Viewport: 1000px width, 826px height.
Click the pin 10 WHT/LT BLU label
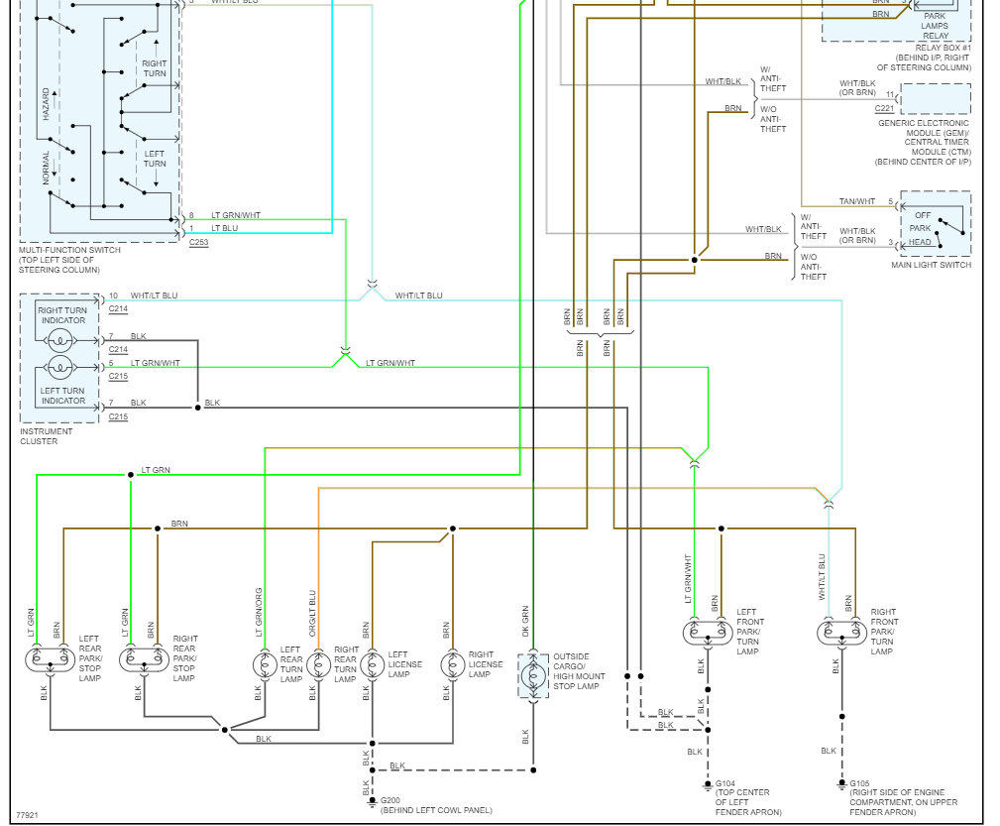tap(155, 296)
